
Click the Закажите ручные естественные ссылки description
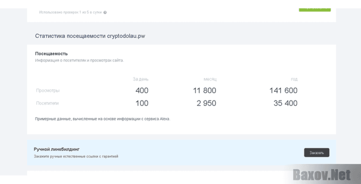tap(76, 156)
